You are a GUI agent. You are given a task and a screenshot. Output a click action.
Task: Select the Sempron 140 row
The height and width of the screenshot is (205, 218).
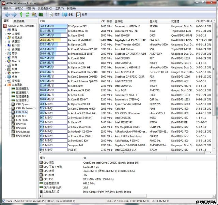point(126,145)
